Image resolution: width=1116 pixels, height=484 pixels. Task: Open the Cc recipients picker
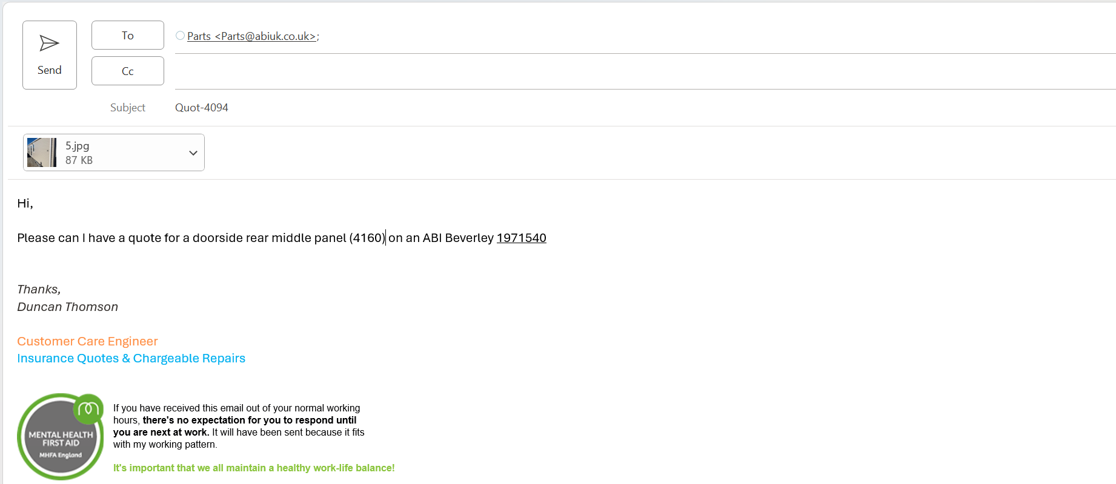pyautogui.click(x=127, y=71)
